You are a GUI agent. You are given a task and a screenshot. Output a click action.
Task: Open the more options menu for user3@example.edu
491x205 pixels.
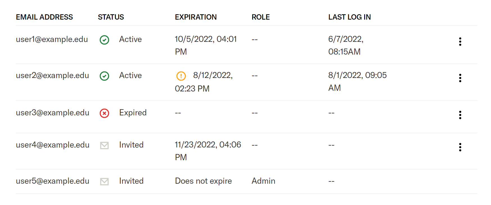click(460, 115)
